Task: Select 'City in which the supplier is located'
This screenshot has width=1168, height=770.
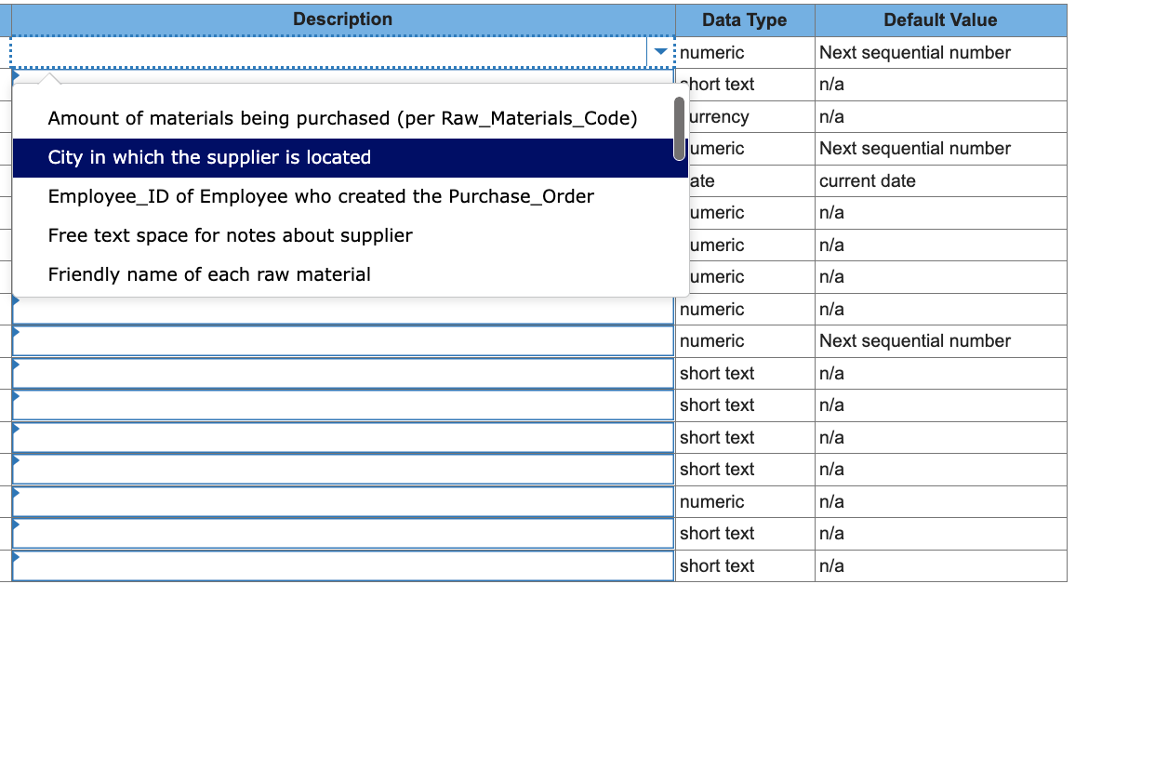Action: coord(207,157)
